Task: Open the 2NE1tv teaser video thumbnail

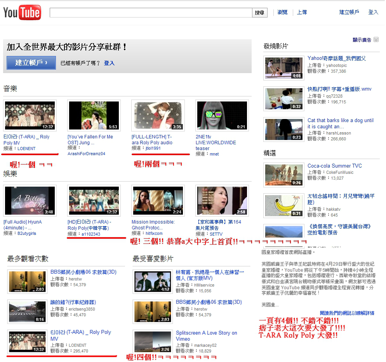Action: pos(222,115)
